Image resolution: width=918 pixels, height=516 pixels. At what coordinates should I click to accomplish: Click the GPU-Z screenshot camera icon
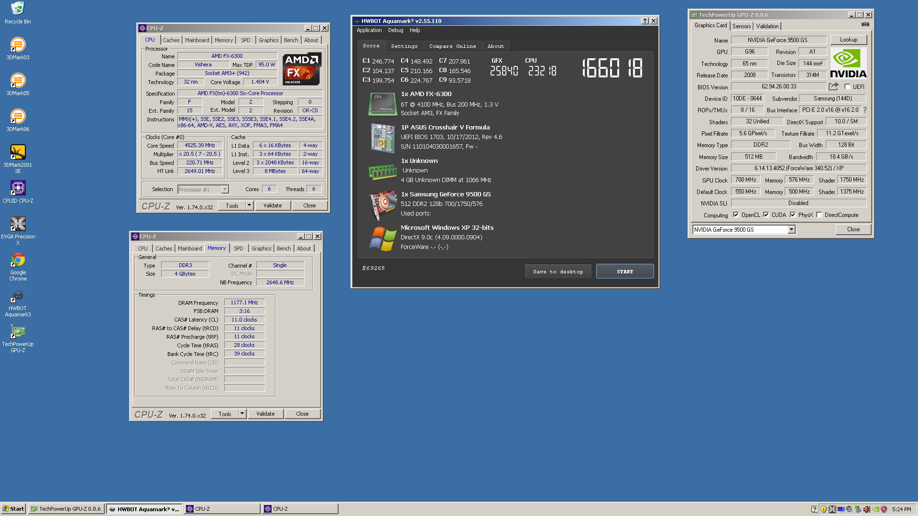[x=865, y=24]
